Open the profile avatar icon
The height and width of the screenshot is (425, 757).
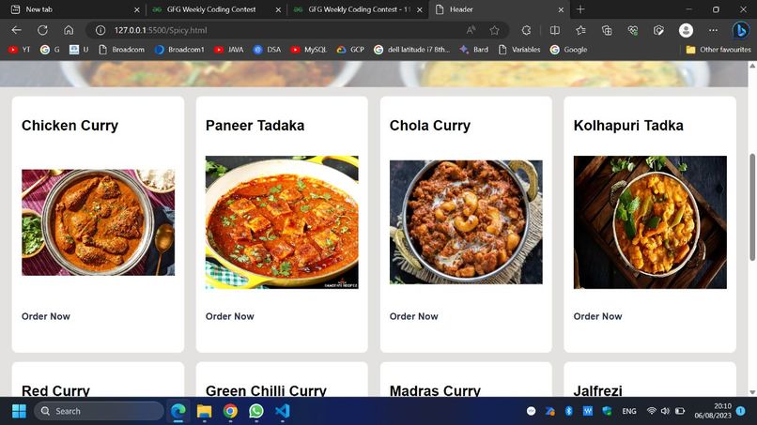click(686, 30)
